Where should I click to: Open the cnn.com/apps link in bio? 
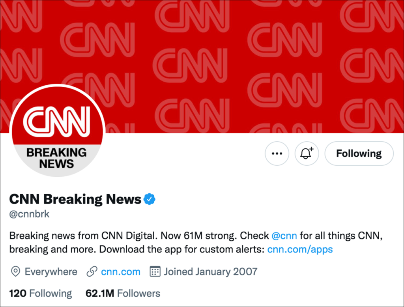click(x=300, y=249)
